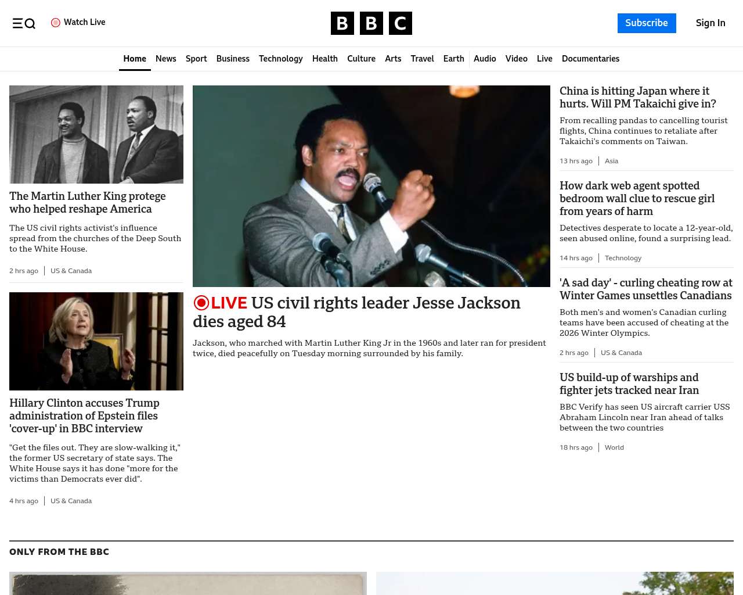Click the 'BBC Verify has seen' summary
The height and width of the screenshot is (595, 743).
click(644, 417)
